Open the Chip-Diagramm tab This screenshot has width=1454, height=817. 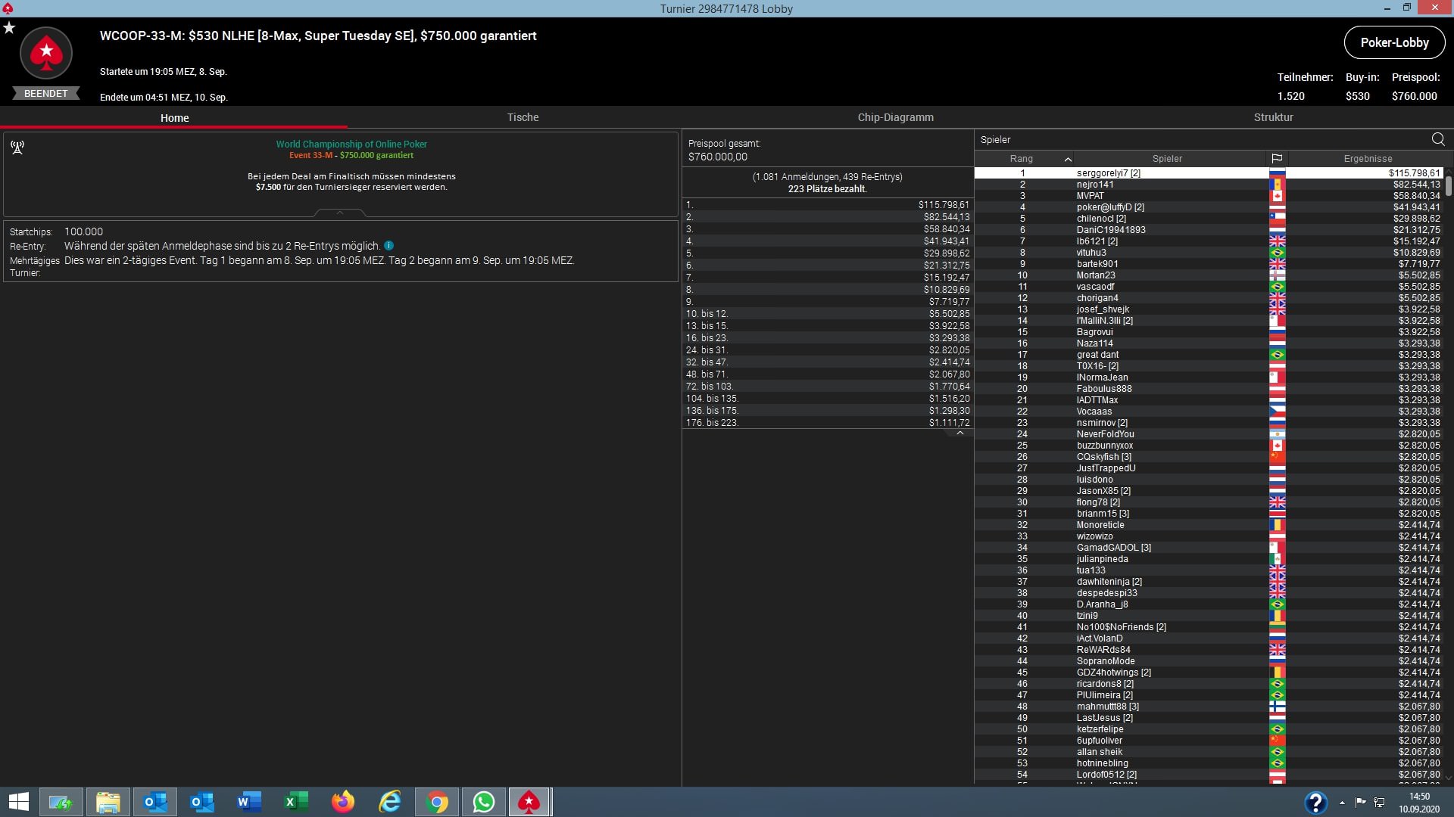click(x=895, y=117)
